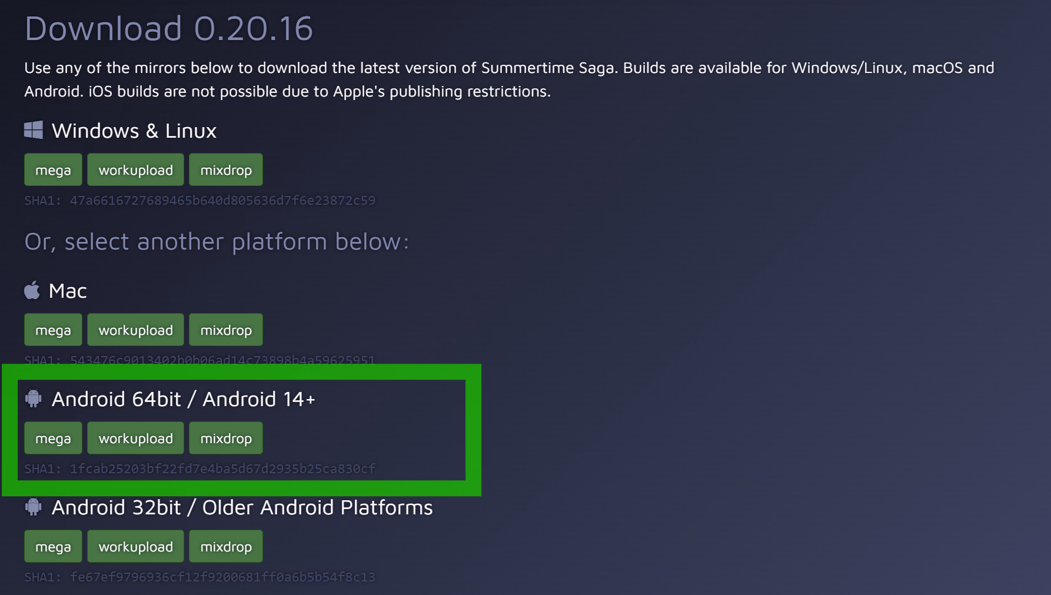Click the Android 64bit SHA1 hash text
The height and width of the screenshot is (595, 1051).
[222, 469]
